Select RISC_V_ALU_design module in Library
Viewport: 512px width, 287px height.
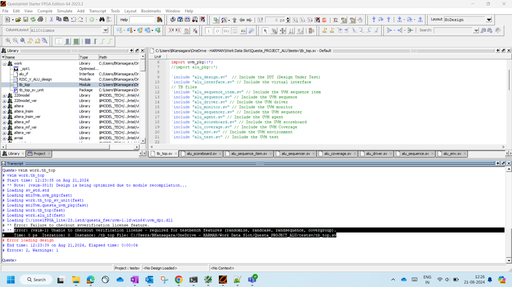35,79
